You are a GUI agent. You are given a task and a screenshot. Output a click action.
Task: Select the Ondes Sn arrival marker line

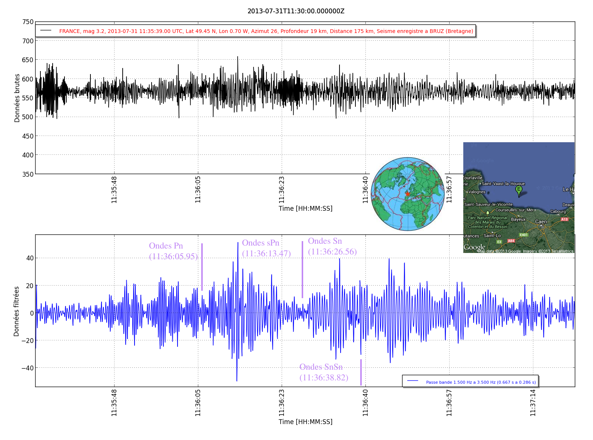[302, 269]
